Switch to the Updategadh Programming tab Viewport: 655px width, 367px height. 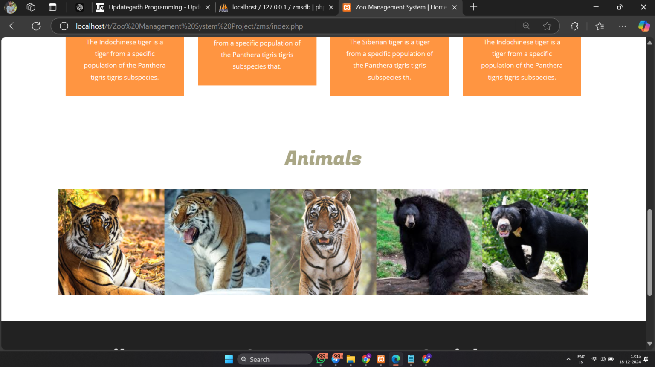(x=151, y=7)
